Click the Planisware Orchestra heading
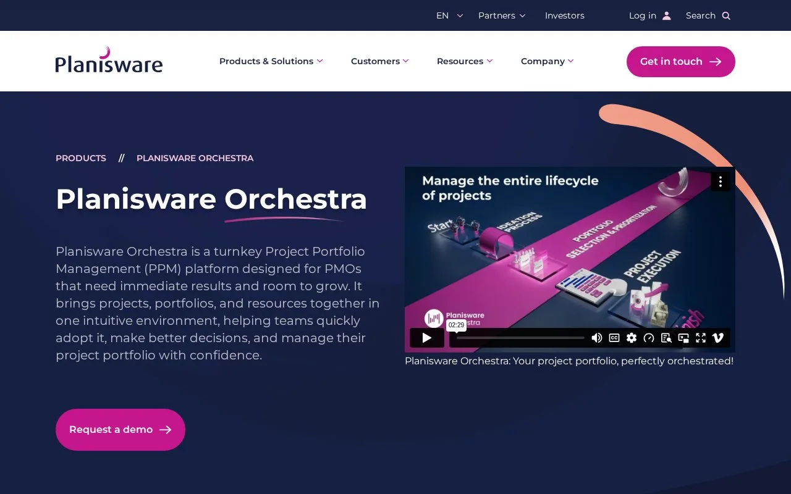Viewport: 791px width, 494px height. 211,199
